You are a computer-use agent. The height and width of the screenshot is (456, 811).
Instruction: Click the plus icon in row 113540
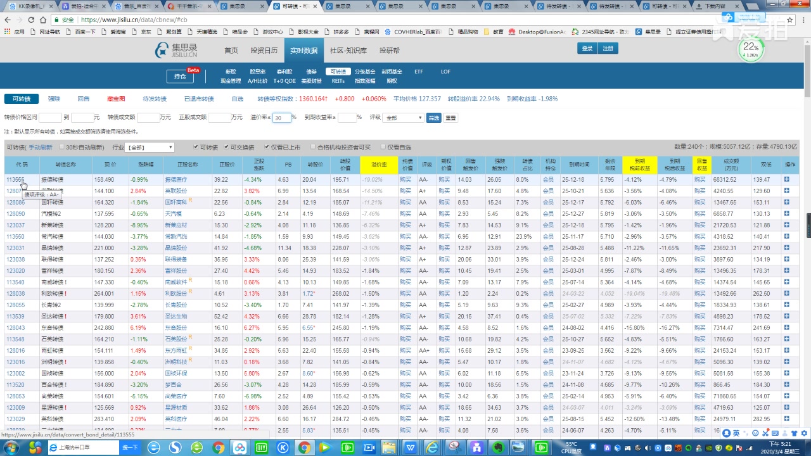[786, 282]
